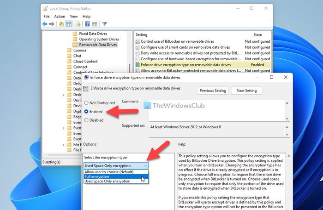Select Removable Data Drives in the tree
The width and height of the screenshot is (323, 210).
click(98, 45)
